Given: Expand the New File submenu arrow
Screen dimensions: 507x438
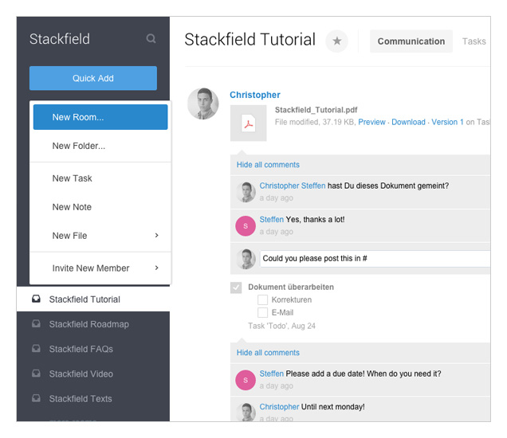Looking at the screenshot, I should [157, 236].
